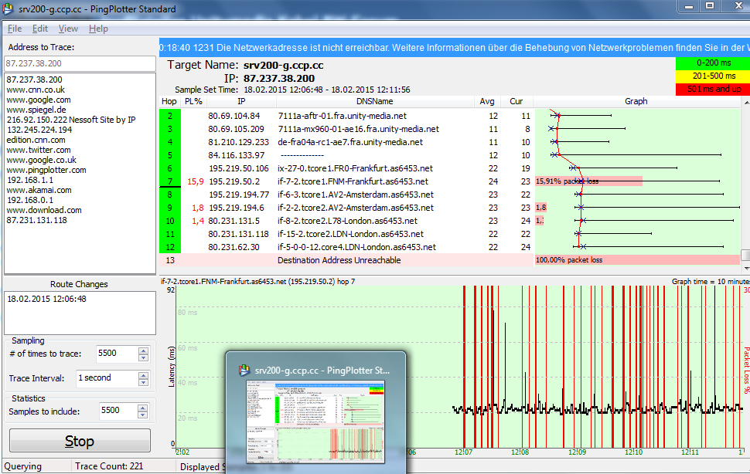Click the PingPlotter icon in the preview popup
This screenshot has width=750, height=474.
(245, 370)
